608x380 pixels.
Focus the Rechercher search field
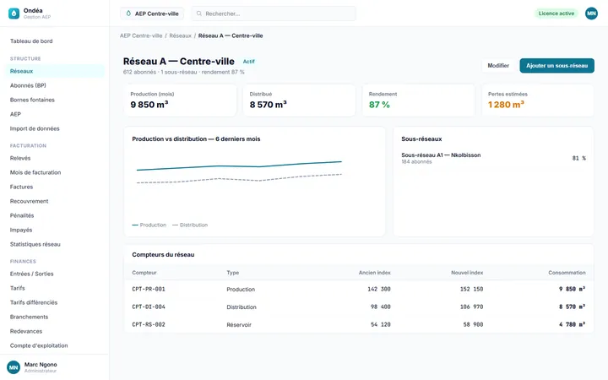[274, 14]
